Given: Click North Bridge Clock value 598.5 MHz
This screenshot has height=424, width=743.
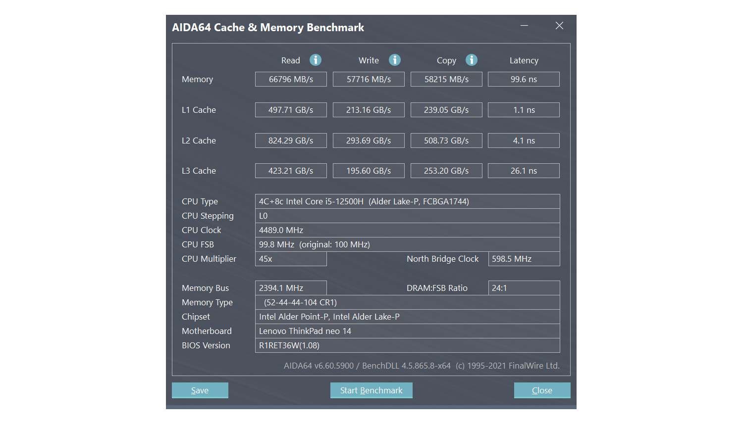Looking at the screenshot, I should tap(524, 259).
